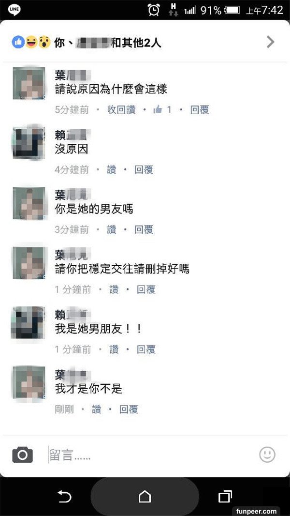Image resolution: width=290 pixels, height=516 pixels.
Task: Reply to the 我是她男朋友 comment
Action: pyautogui.click(x=146, y=349)
